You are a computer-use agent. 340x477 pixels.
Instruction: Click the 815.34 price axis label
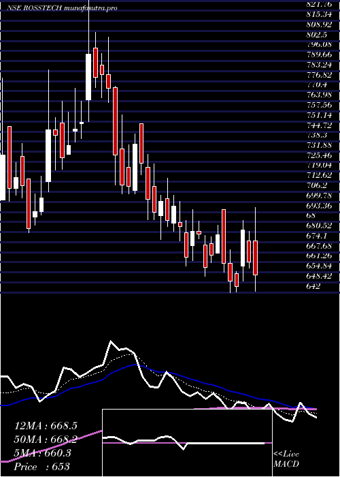(x=319, y=14)
